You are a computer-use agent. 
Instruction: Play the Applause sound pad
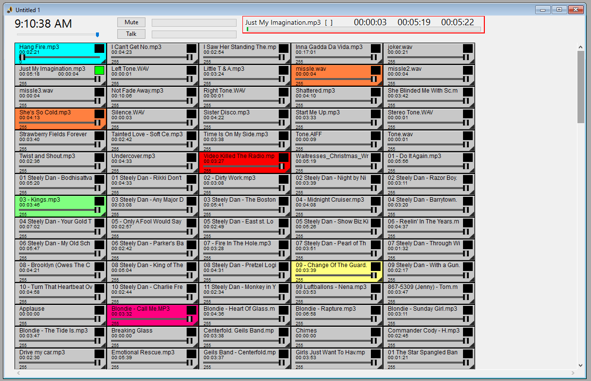[x=53, y=312]
